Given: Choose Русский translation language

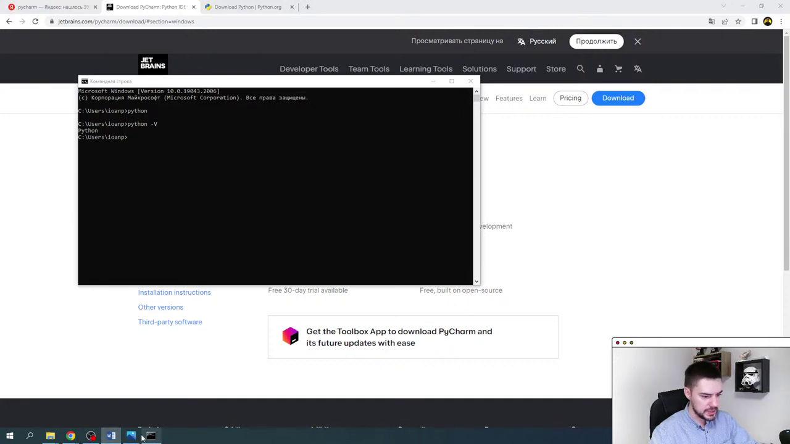Looking at the screenshot, I should (536, 41).
